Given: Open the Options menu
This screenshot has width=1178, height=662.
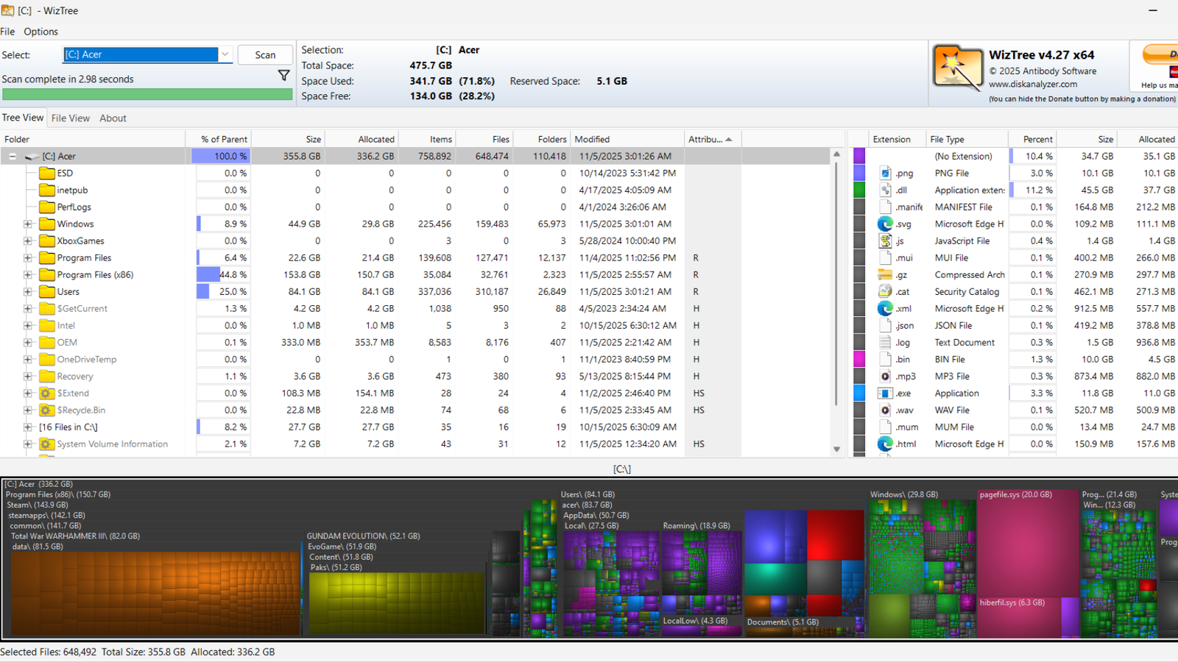Looking at the screenshot, I should (x=40, y=32).
